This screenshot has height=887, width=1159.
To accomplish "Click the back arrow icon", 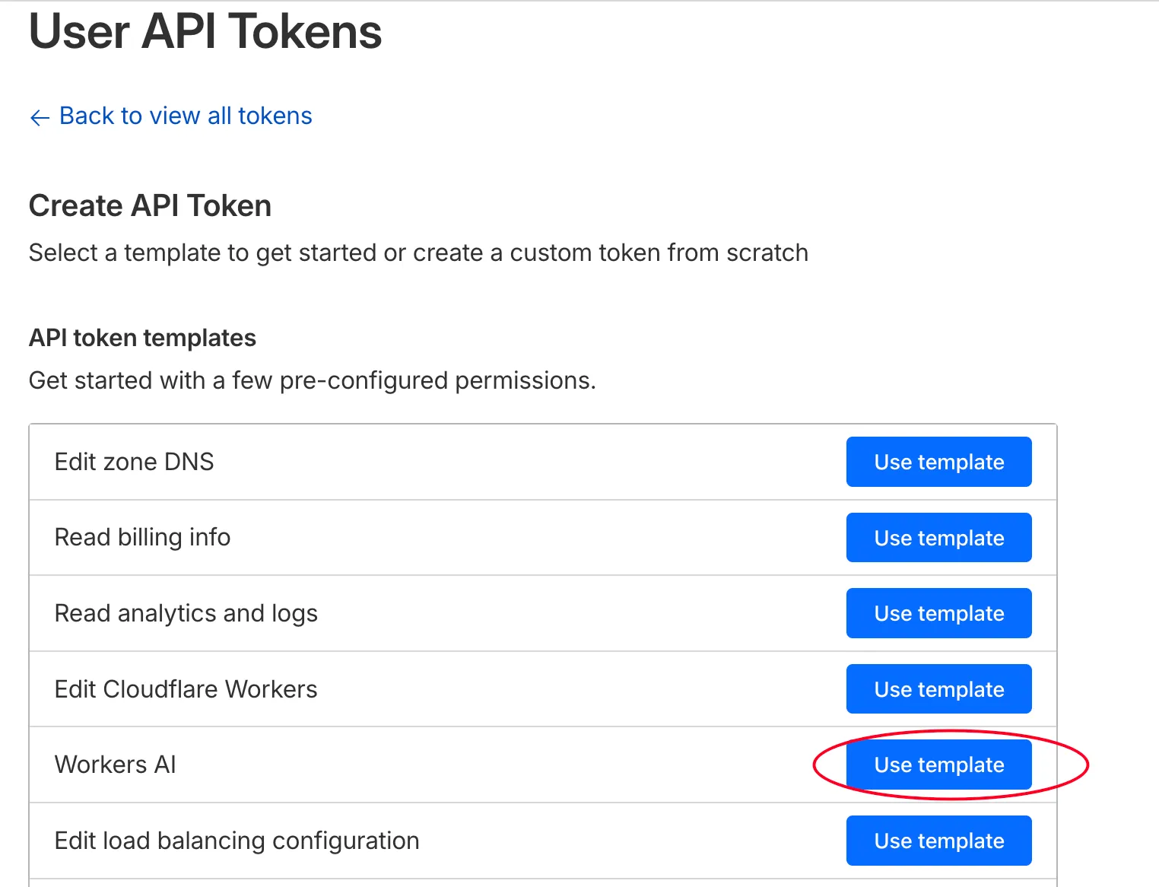I will click(x=40, y=117).
